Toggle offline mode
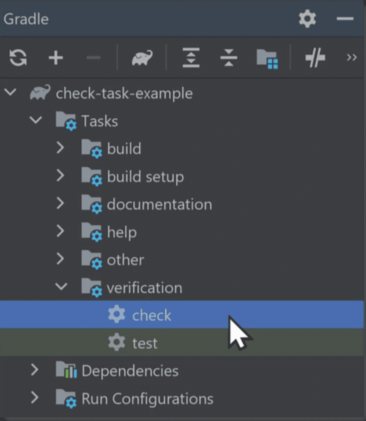The height and width of the screenshot is (421, 366). coord(315,58)
